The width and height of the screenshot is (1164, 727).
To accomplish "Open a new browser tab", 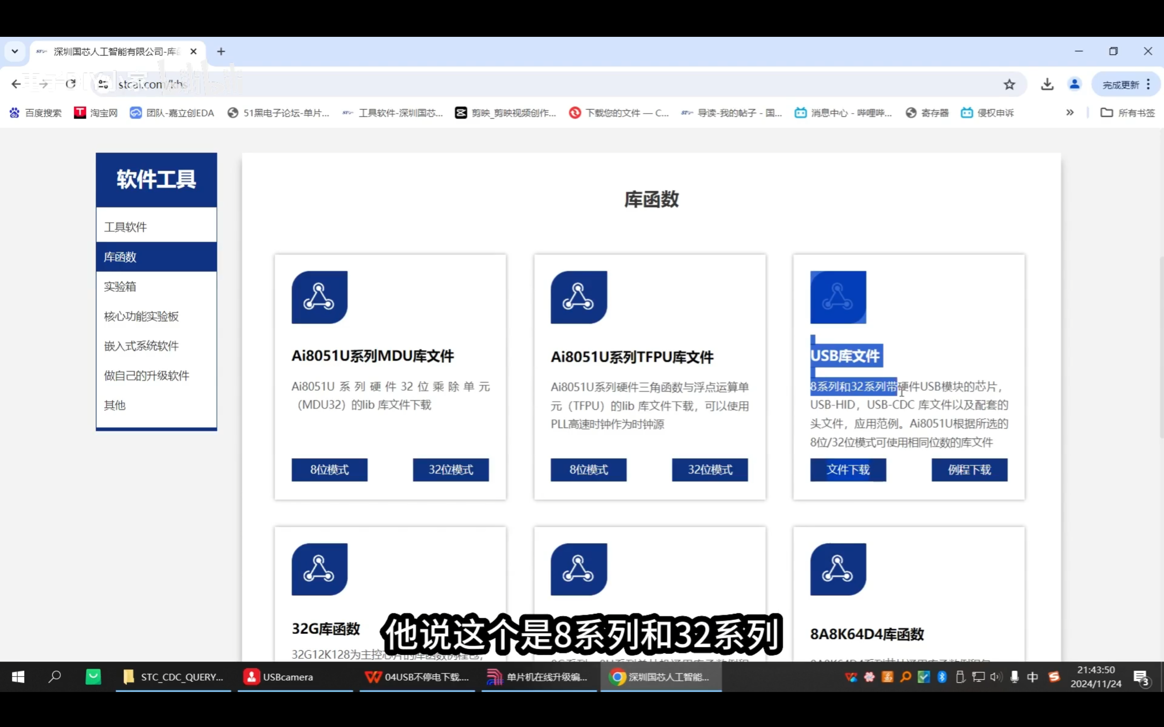I will pos(221,51).
